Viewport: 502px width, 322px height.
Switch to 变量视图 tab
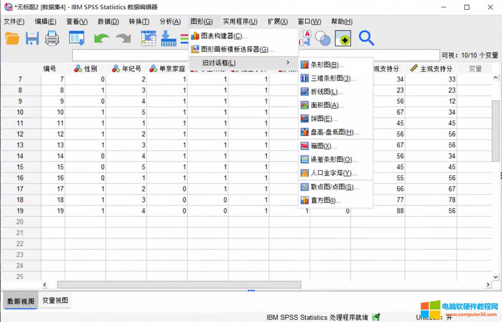point(55,300)
